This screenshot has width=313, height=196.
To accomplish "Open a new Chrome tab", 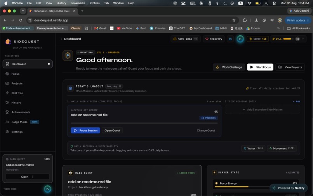I will point(82,11).
